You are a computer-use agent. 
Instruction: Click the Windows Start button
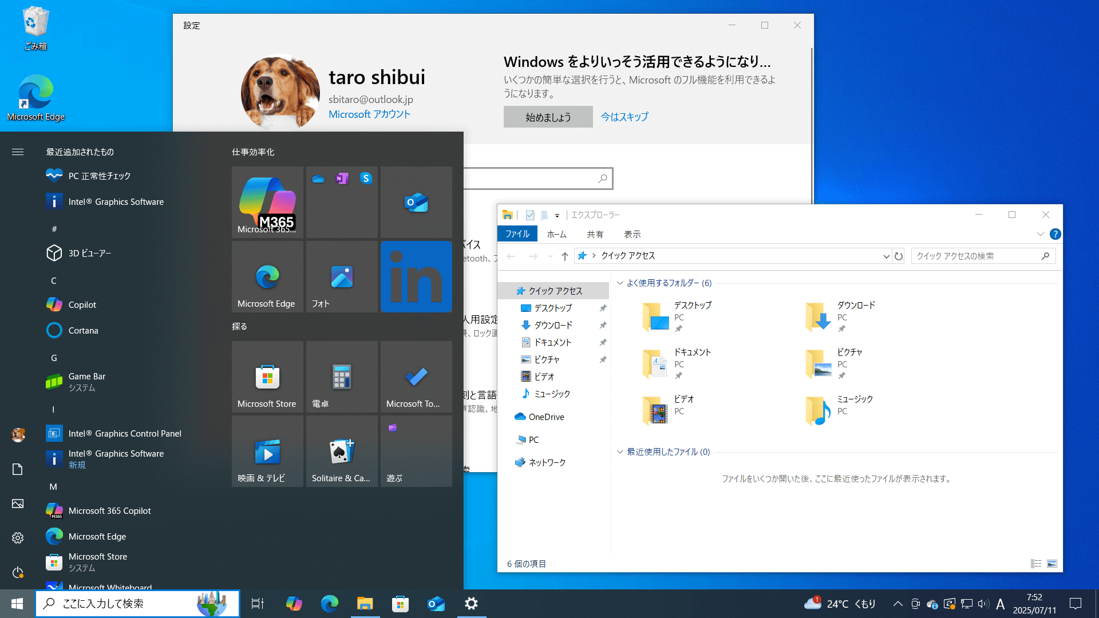click(17, 604)
